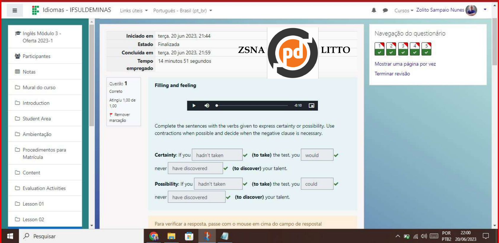
Task: Open Participantes in the sidebar
Action: [36, 56]
